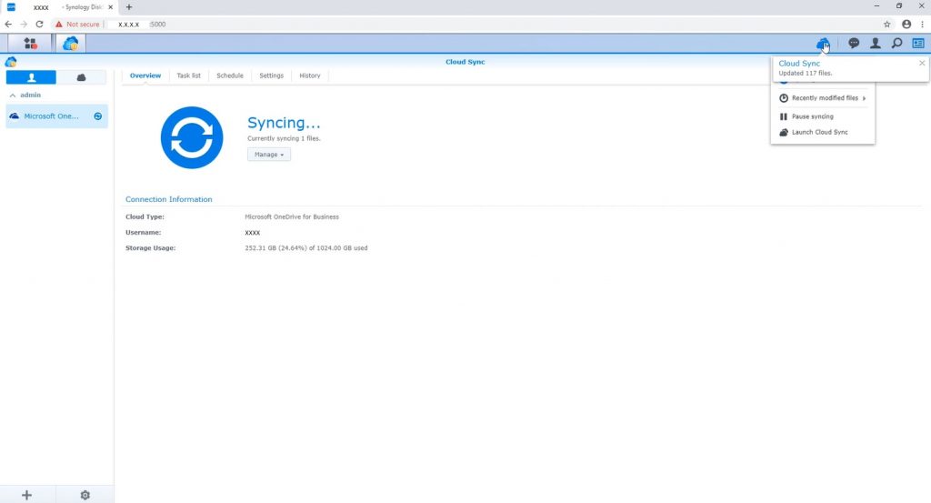The height and width of the screenshot is (503, 931).
Task: Click the Cloud Sync window logo icon
Action: click(x=11, y=62)
